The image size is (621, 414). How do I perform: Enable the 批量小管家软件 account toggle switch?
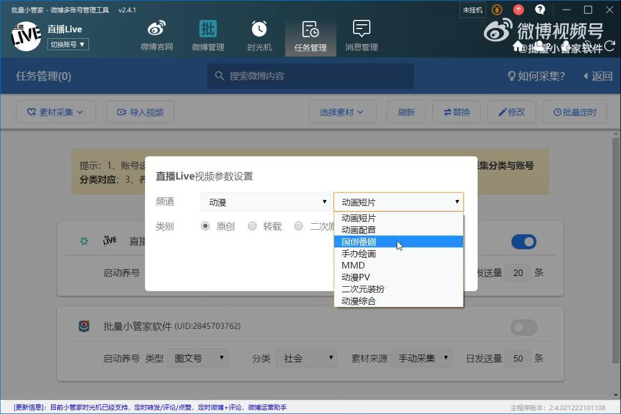[x=523, y=327]
